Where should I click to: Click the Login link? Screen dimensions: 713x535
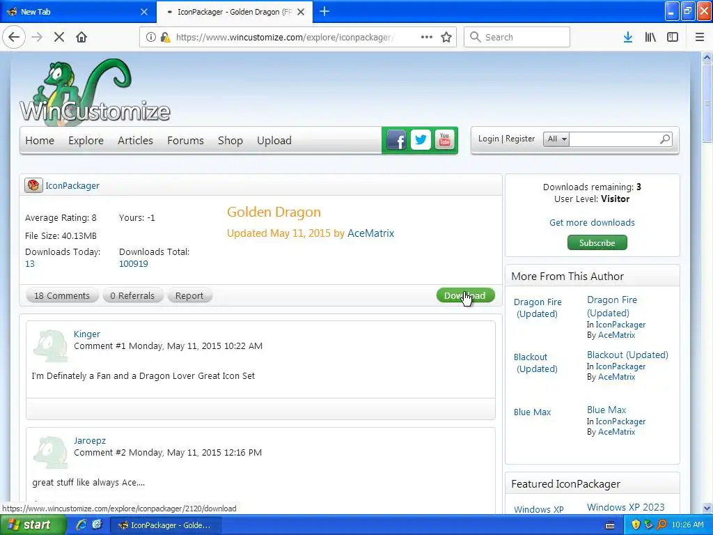(488, 139)
